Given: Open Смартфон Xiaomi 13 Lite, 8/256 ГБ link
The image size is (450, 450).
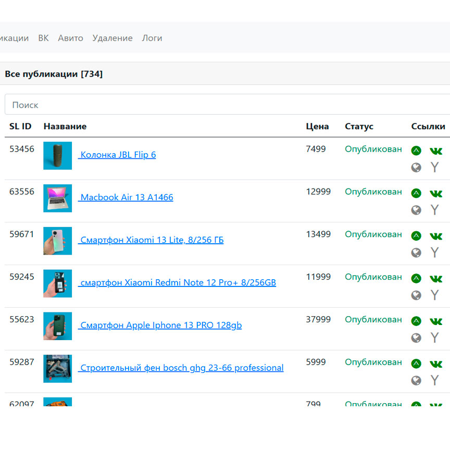Looking at the screenshot, I should (x=151, y=240).
